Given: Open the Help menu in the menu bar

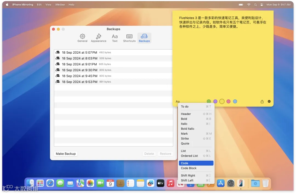Looking at the screenshot, I should tap(71, 5).
